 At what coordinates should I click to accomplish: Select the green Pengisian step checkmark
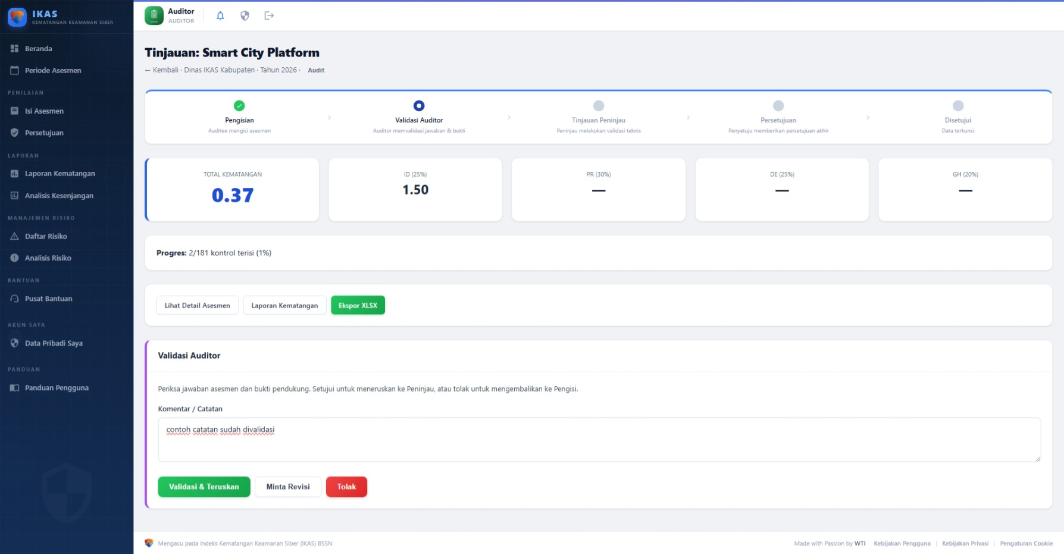coord(239,106)
